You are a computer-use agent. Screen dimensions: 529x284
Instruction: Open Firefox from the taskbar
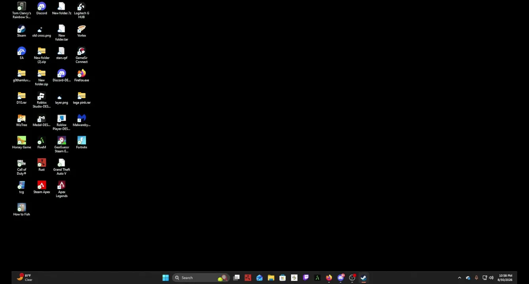329,278
